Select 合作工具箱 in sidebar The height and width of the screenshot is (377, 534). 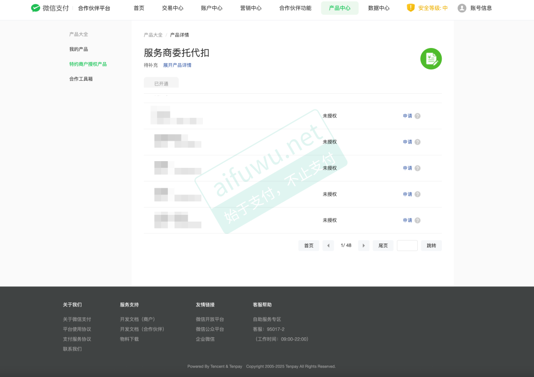click(81, 79)
